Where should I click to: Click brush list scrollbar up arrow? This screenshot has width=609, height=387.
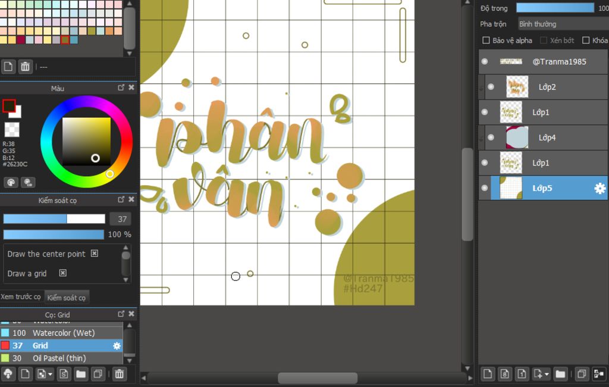pos(130,325)
